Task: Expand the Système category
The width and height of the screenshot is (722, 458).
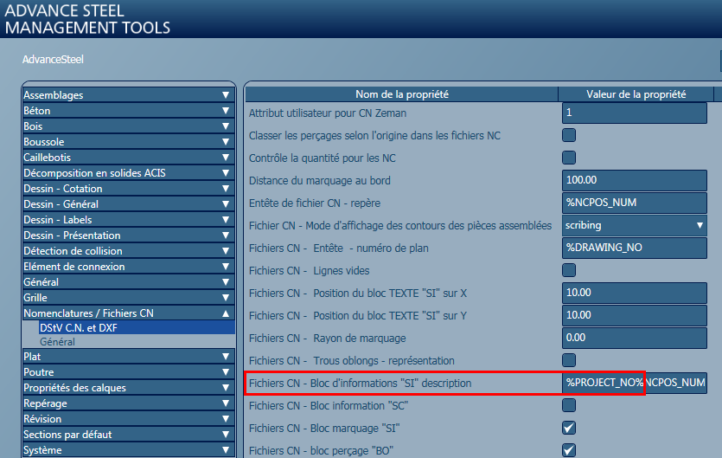Action: click(129, 450)
